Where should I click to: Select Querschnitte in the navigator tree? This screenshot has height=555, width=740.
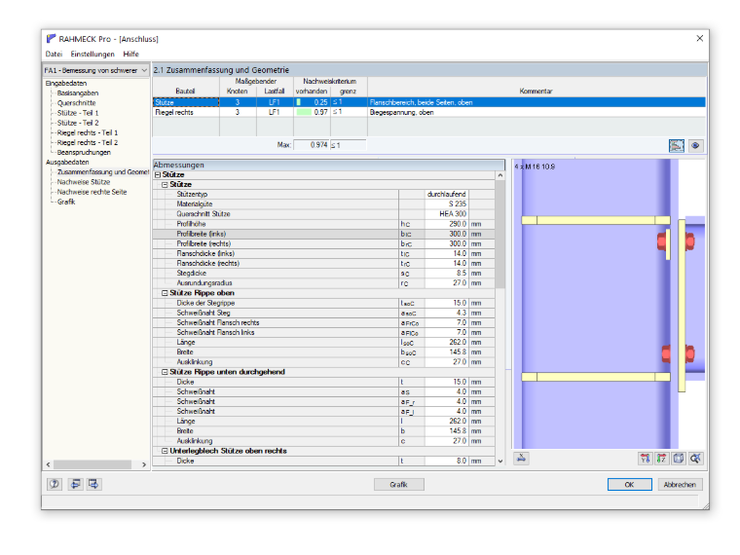click(77, 103)
